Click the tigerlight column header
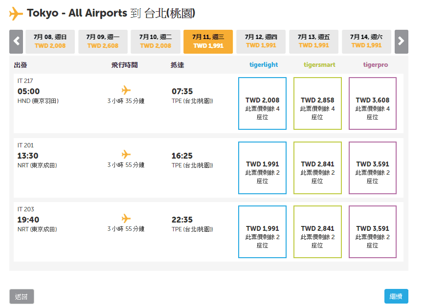The width and height of the screenshot is (425, 306). pyautogui.click(x=264, y=64)
